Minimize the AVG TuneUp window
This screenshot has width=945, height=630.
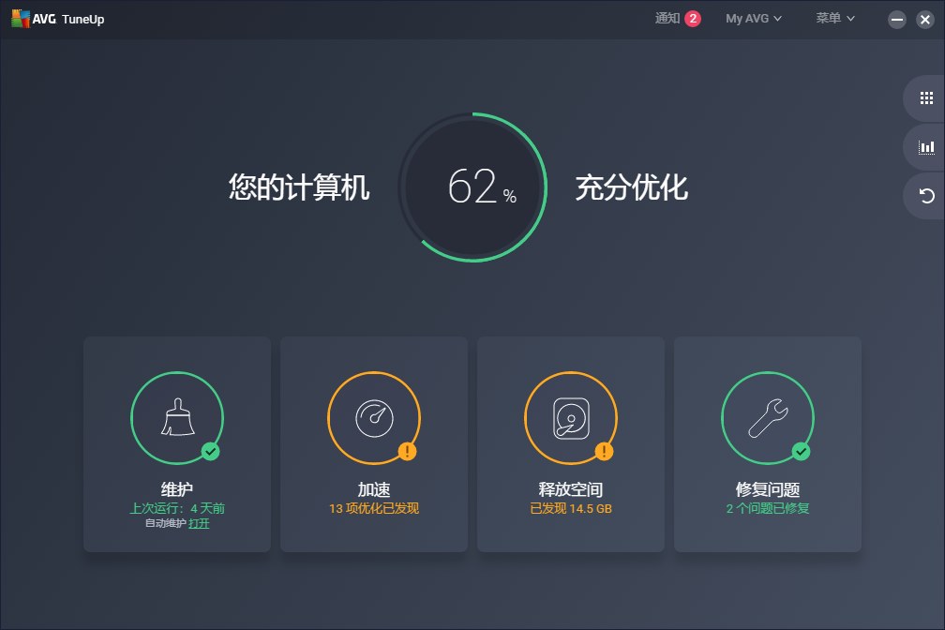point(897,20)
